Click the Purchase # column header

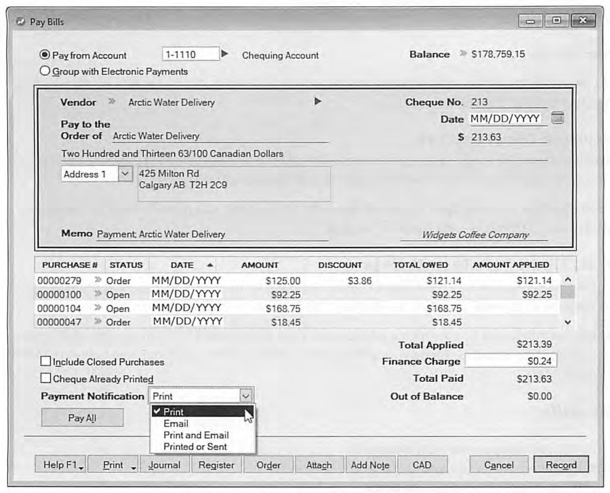click(70, 265)
